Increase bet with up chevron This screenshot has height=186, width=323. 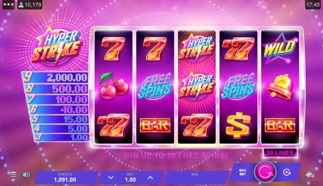pos(150,177)
